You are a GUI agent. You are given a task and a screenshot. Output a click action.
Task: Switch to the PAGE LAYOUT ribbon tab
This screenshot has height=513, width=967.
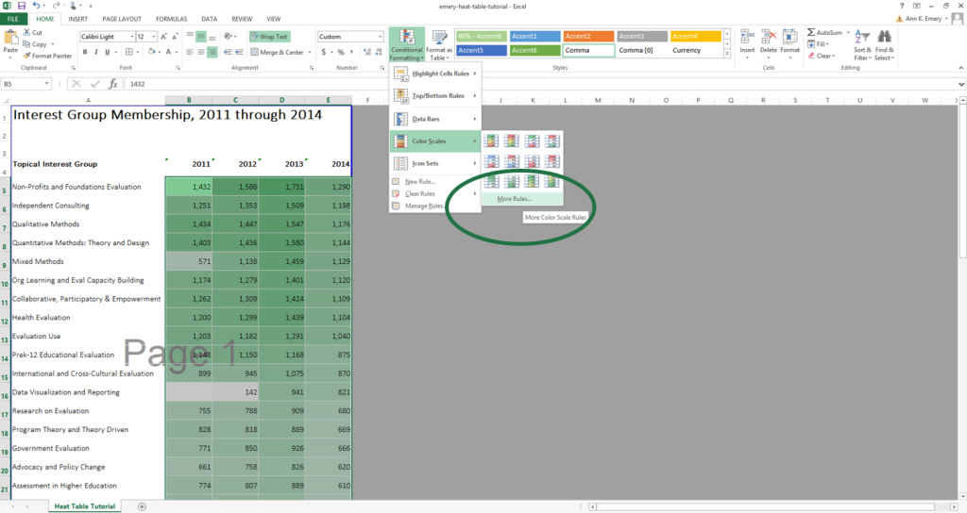coord(121,19)
